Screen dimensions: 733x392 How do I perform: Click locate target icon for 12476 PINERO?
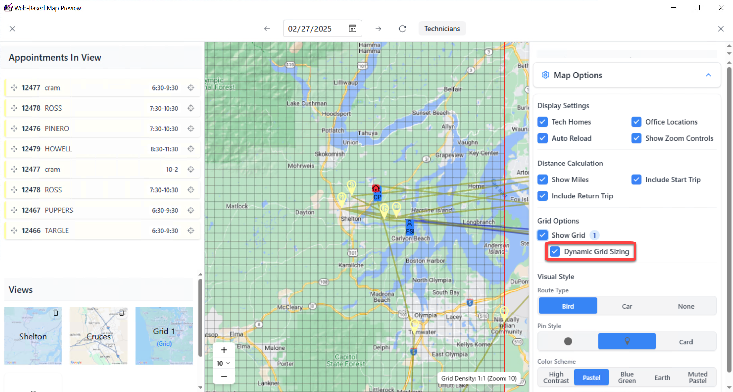click(x=191, y=129)
